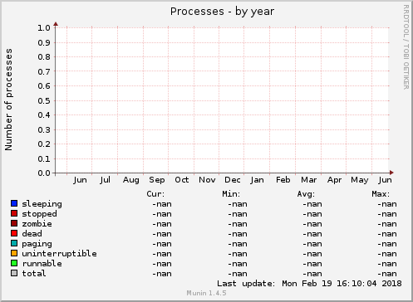Click the 'Sep' x-axis label
The image size is (413, 302).
157,180
